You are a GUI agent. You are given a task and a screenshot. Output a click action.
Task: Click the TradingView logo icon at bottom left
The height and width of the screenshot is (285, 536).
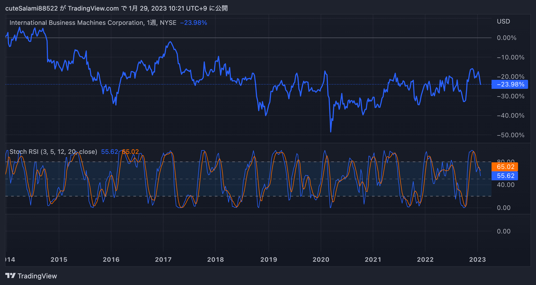coord(10,276)
